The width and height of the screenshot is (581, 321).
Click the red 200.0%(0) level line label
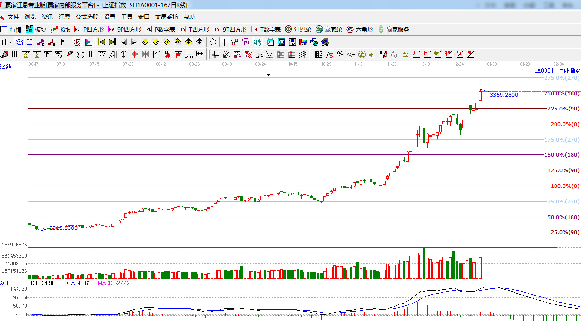564,124
